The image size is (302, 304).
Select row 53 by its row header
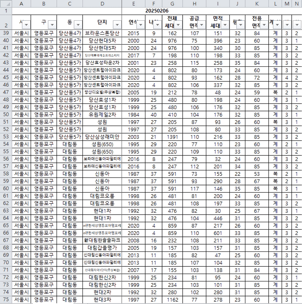click(x=6, y=137)
